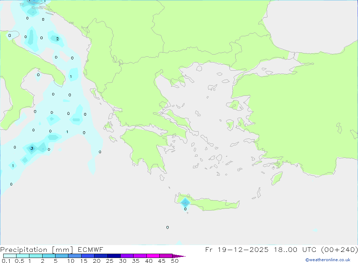Select the 30–35 mm purple legend swatch
This screenshot has width=358, height=263.
[x=127, y=256]
